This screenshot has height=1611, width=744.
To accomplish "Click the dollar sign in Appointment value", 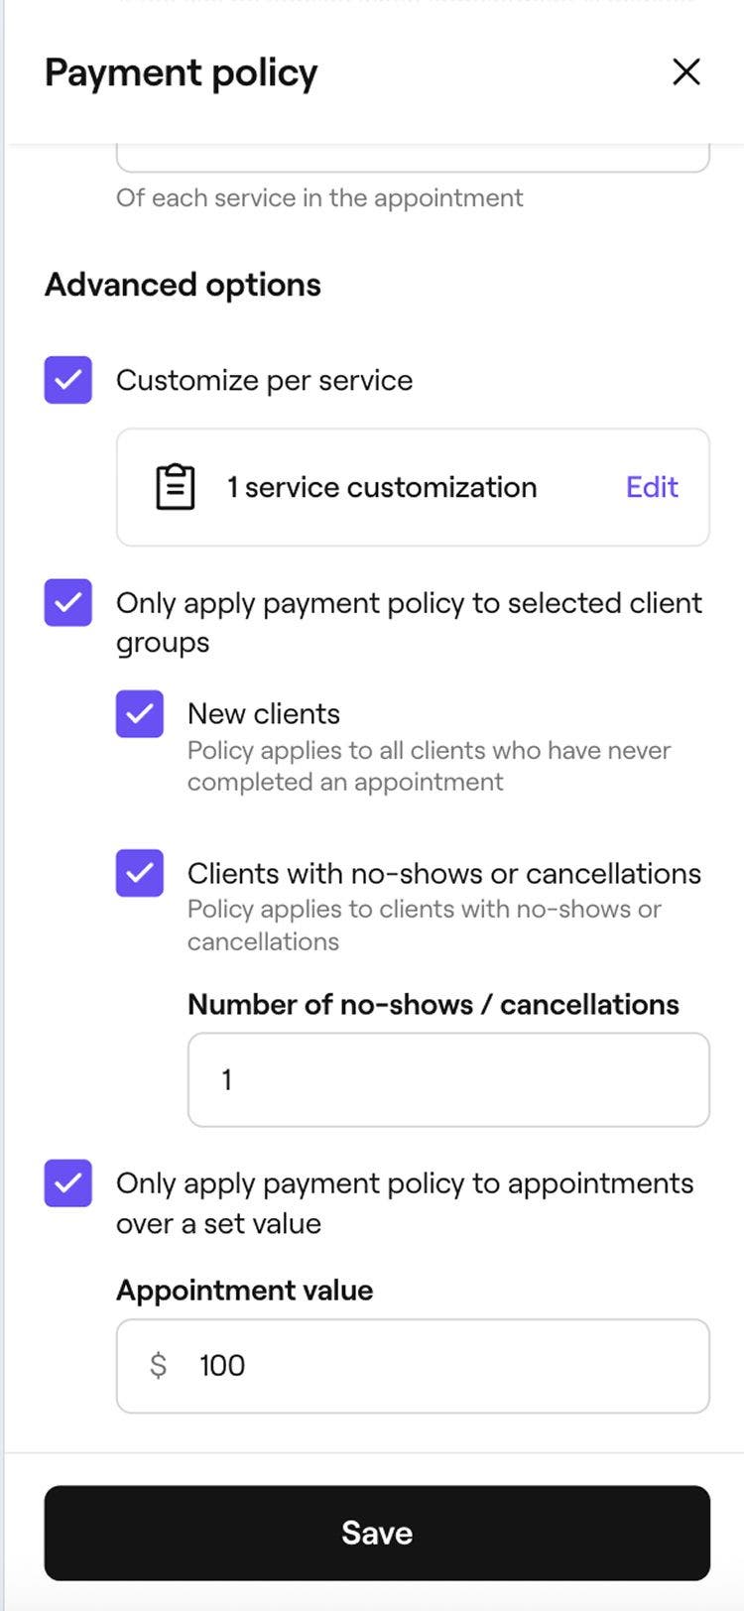I will pos(158,1366).
